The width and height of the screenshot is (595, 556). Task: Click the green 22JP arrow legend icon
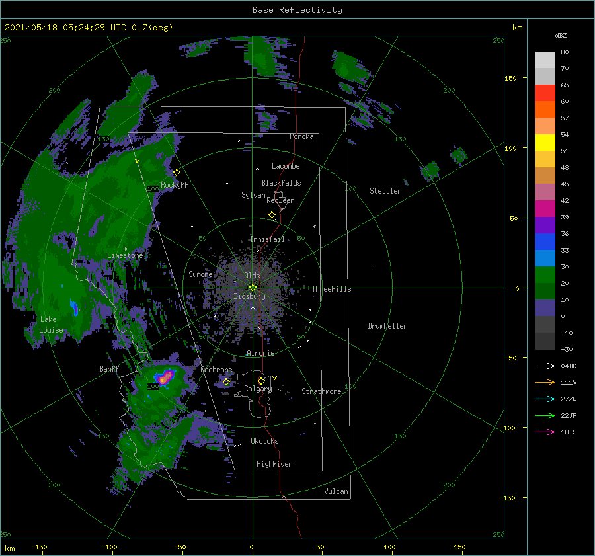coord(545,416)
